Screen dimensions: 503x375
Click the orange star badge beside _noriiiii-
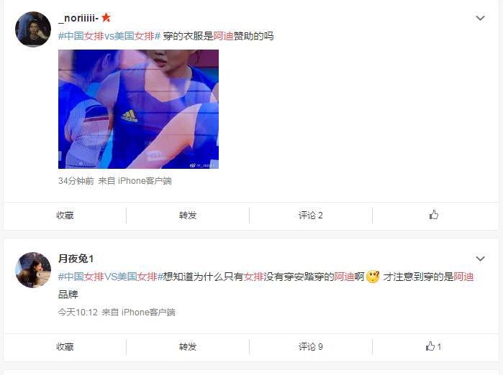[x=107, y=18]
